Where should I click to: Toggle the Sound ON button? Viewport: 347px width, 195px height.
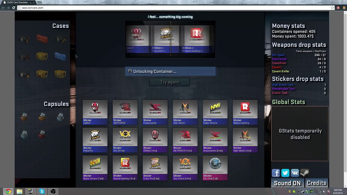pos(287,183)
